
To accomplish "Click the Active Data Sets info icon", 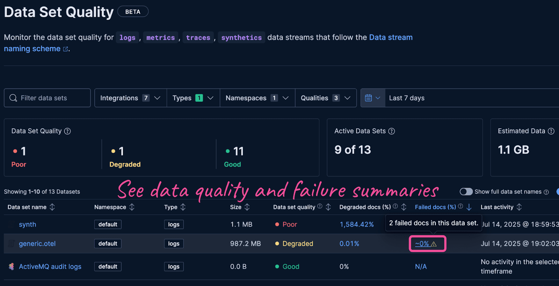I will (x=392, y=131).
